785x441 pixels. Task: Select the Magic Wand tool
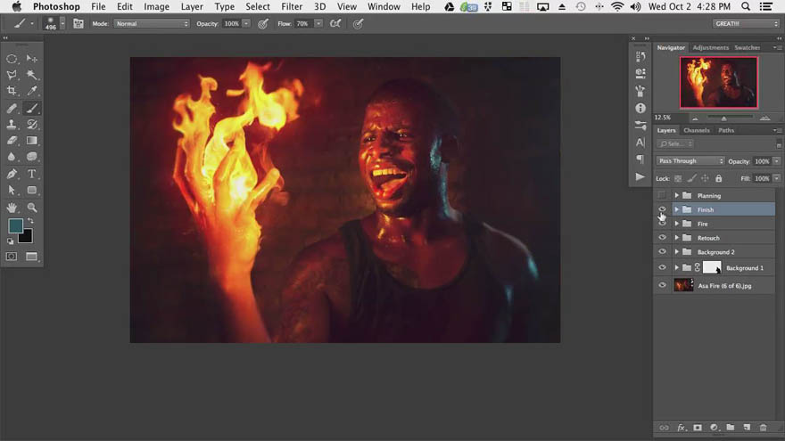31,75
